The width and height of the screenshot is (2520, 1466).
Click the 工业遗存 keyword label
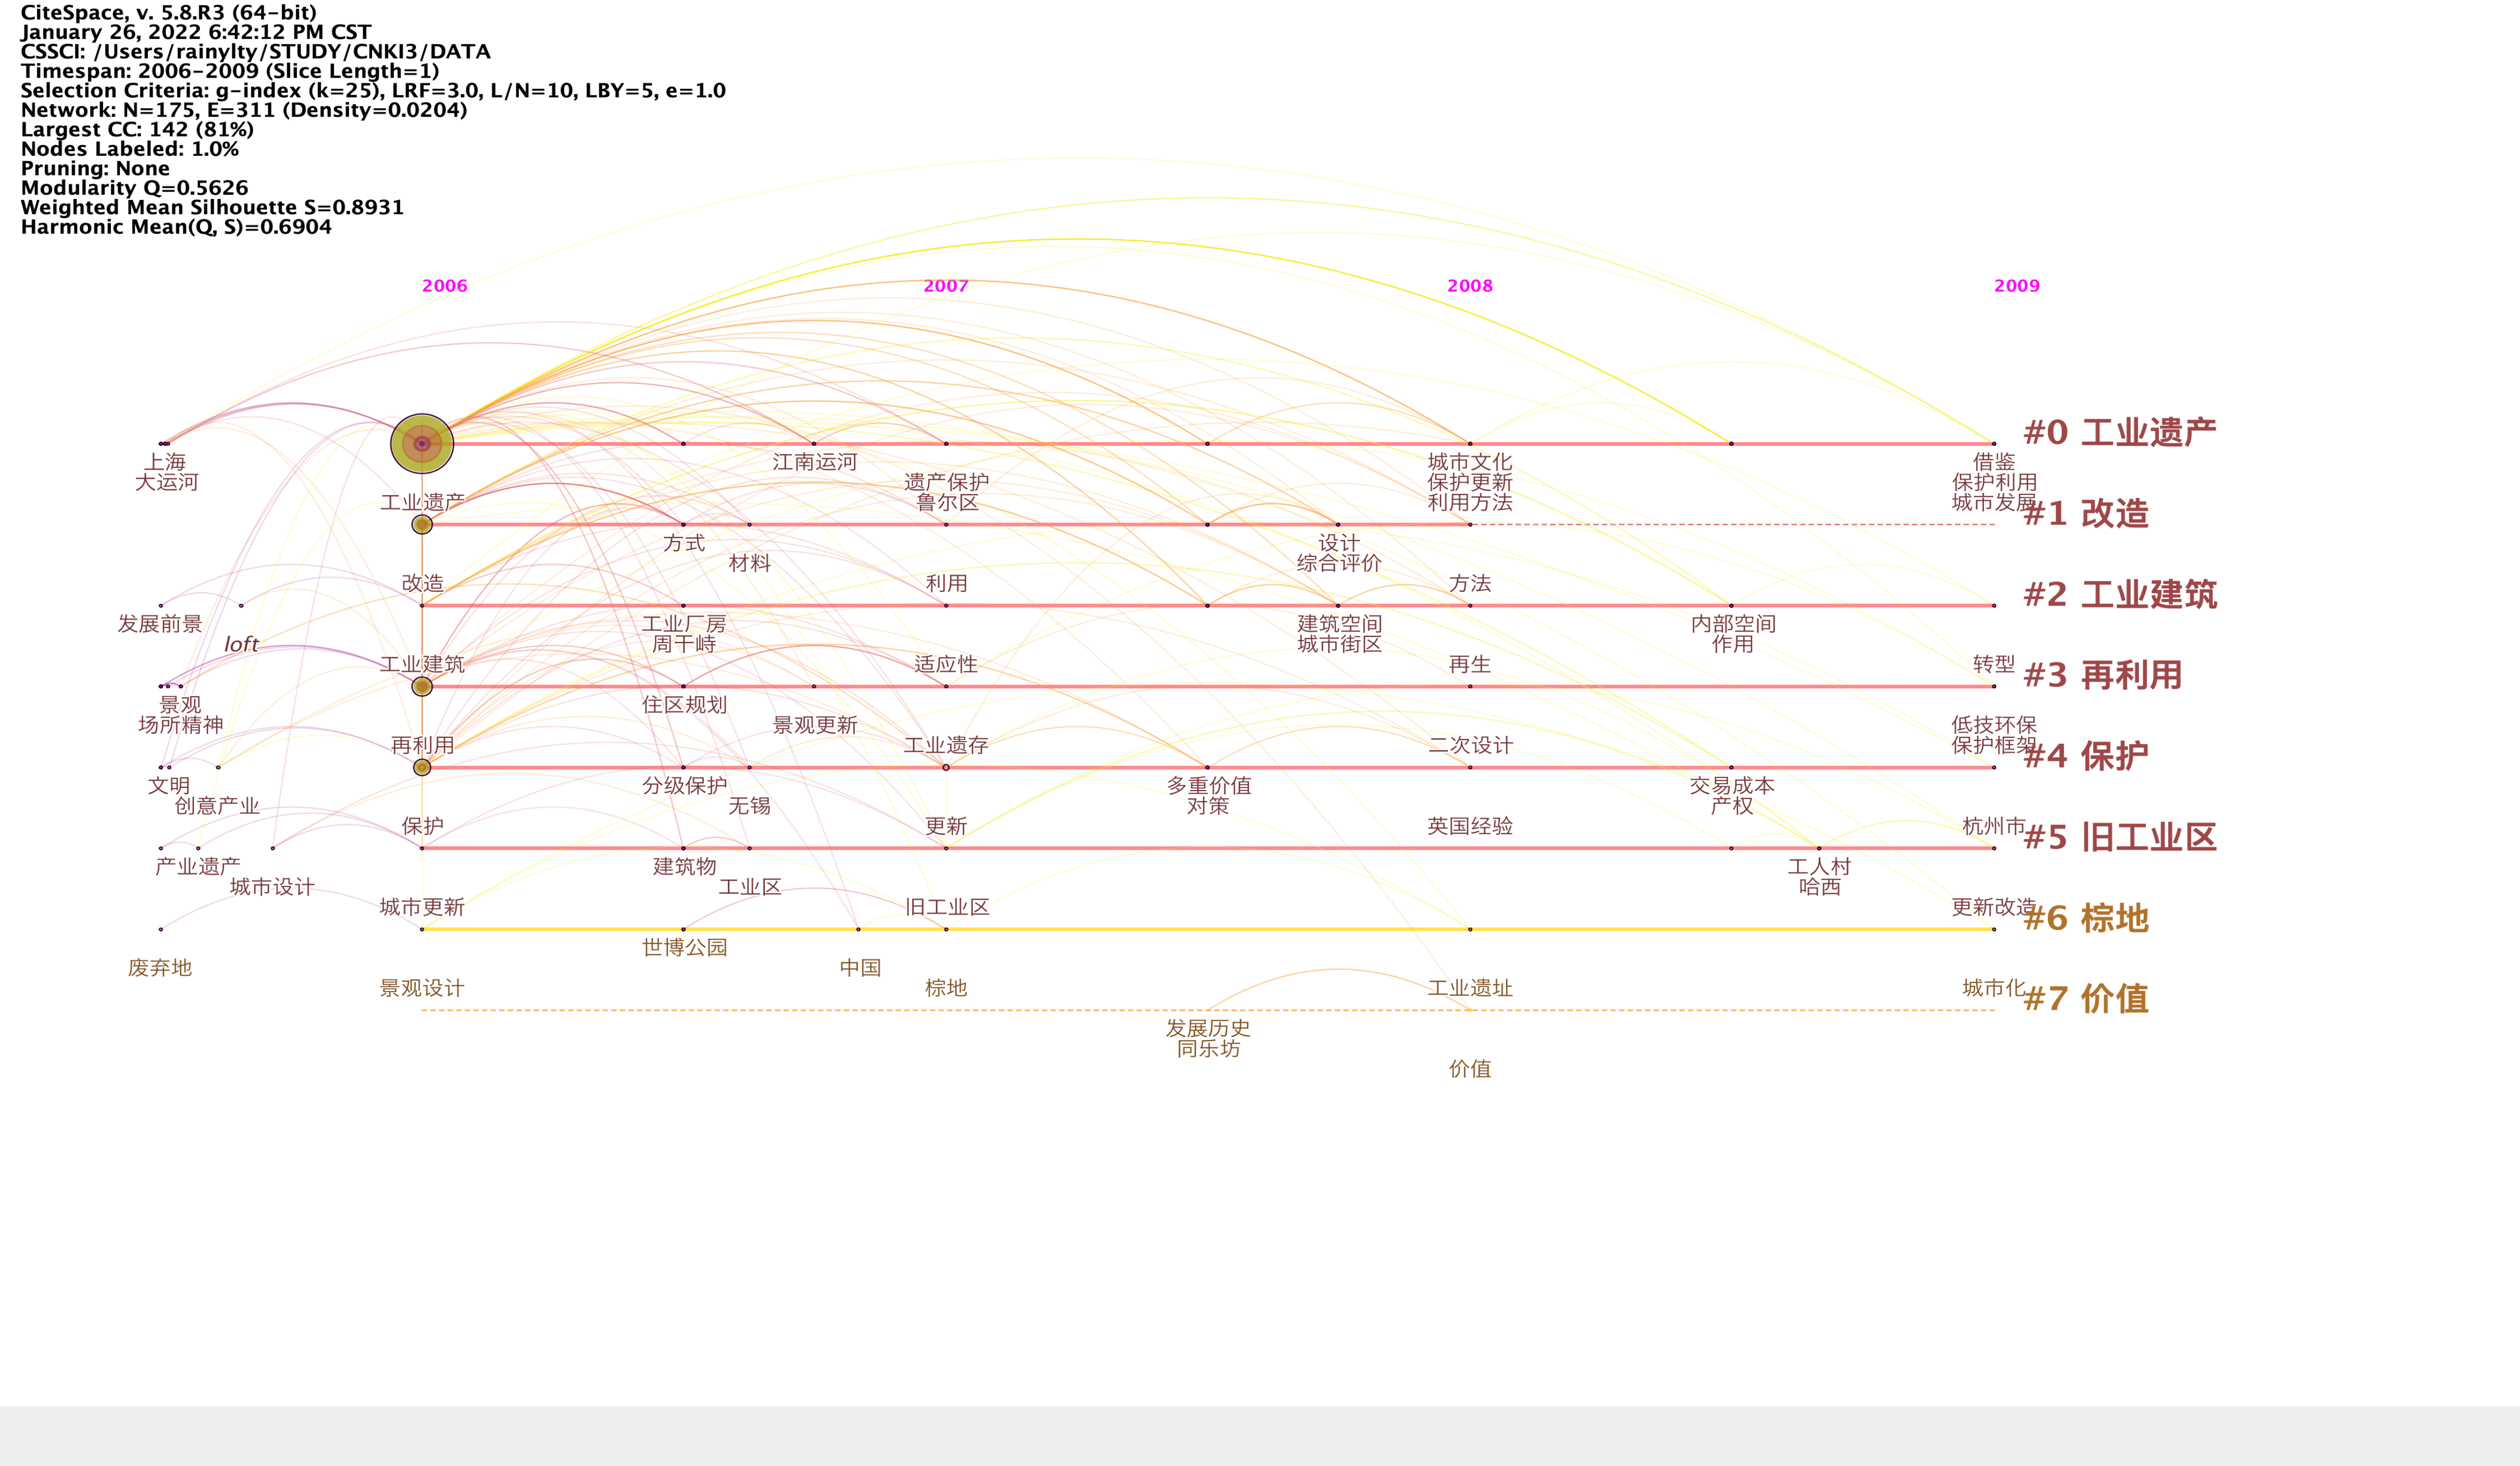(946, 745)
